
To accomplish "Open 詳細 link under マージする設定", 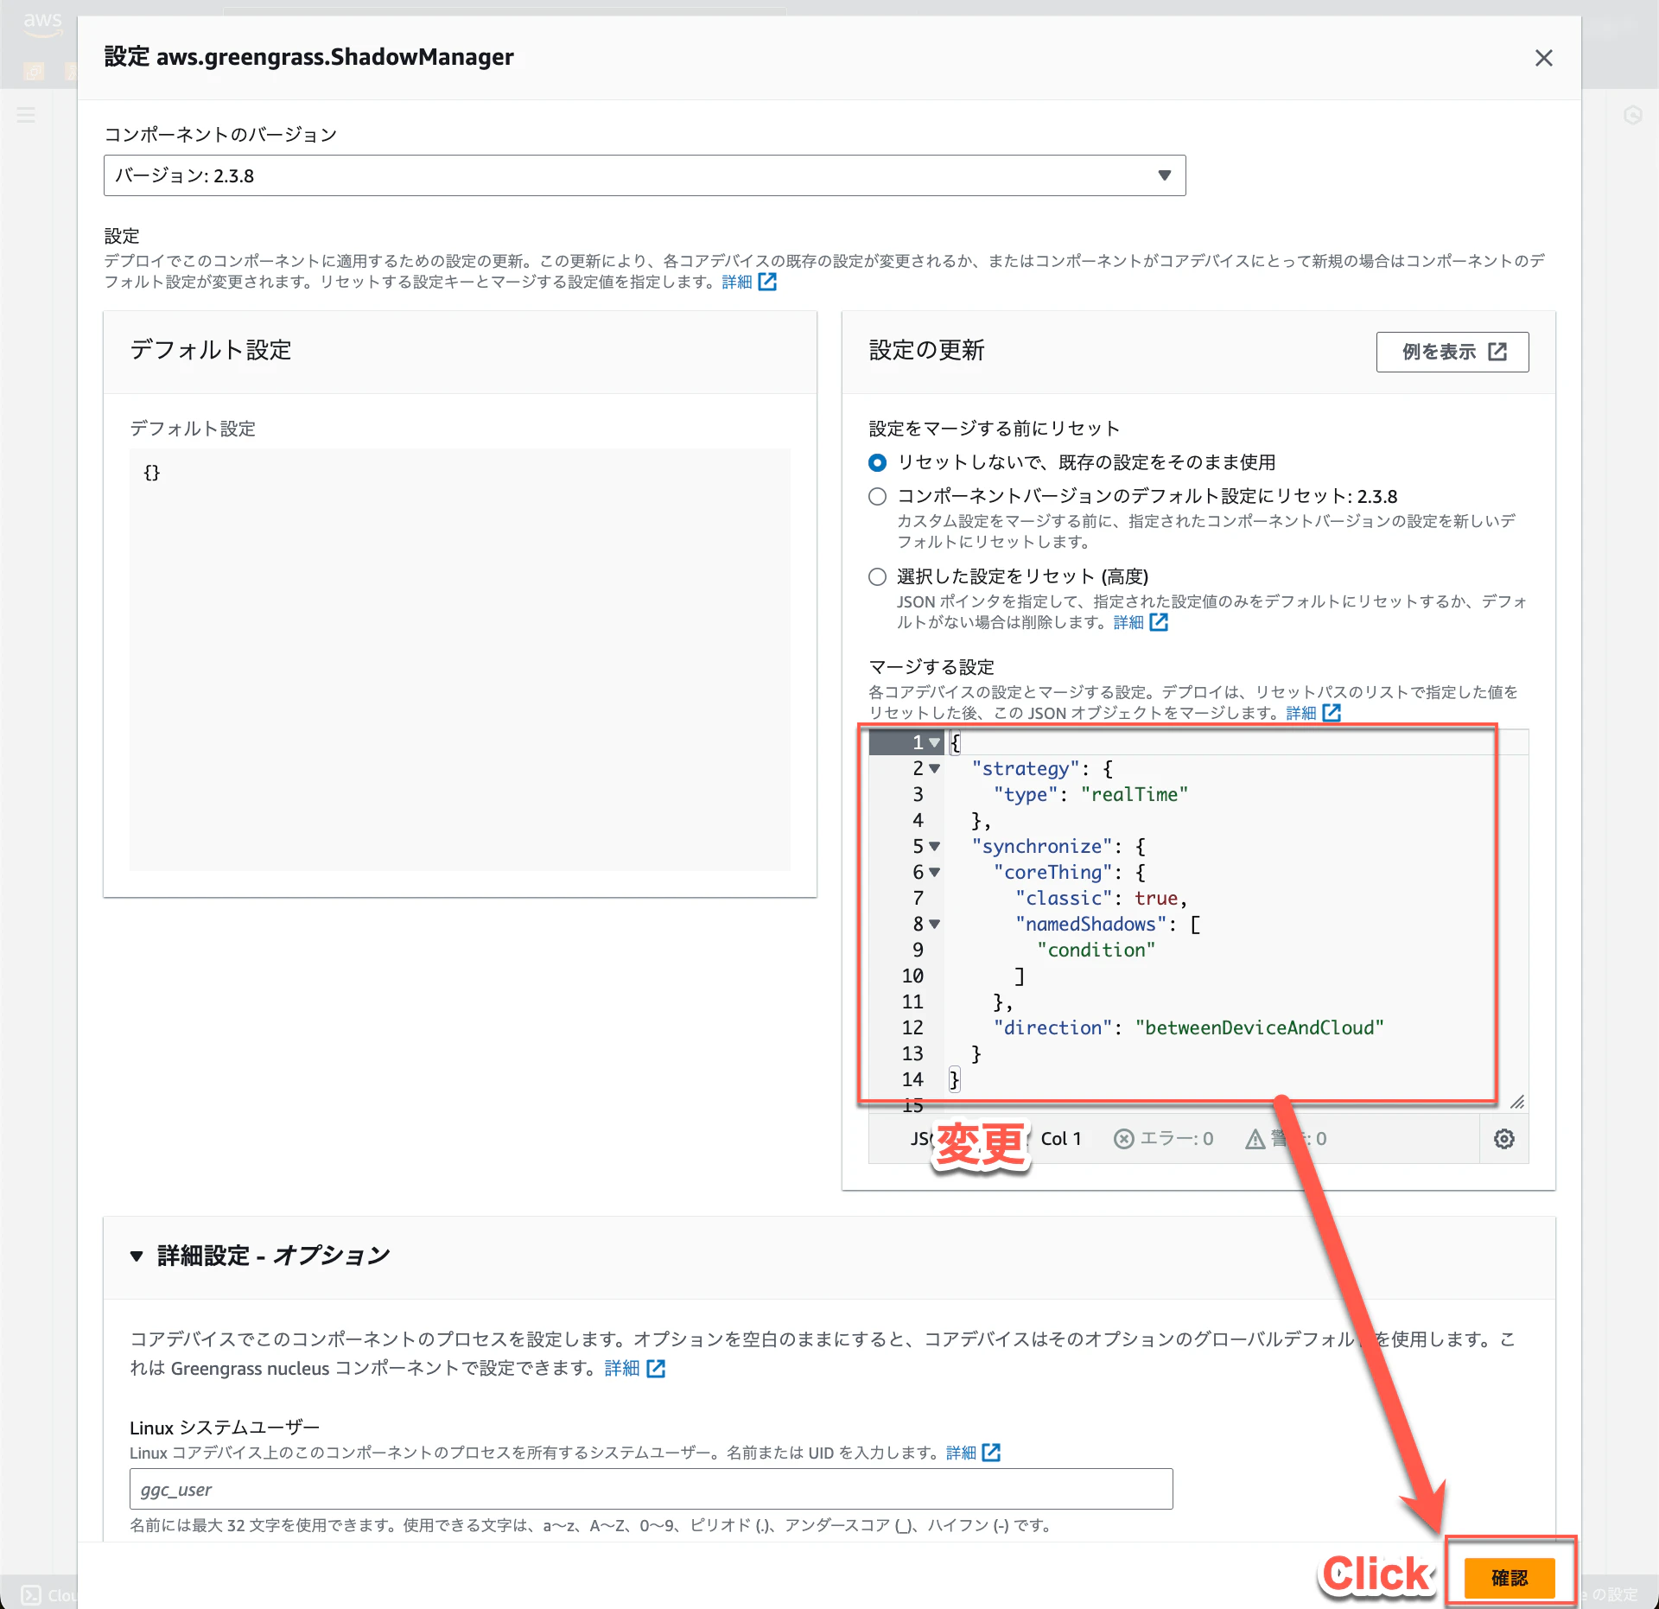I will pyautogui.click(x=1301, y=713).
